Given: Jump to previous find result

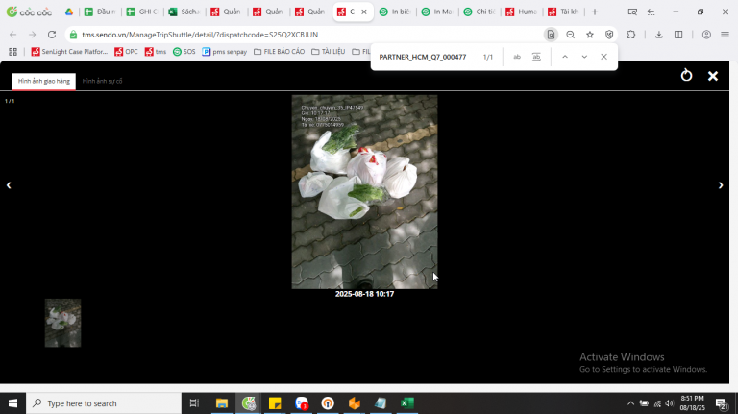Looking at the screenshot, I should click(565, 57).
